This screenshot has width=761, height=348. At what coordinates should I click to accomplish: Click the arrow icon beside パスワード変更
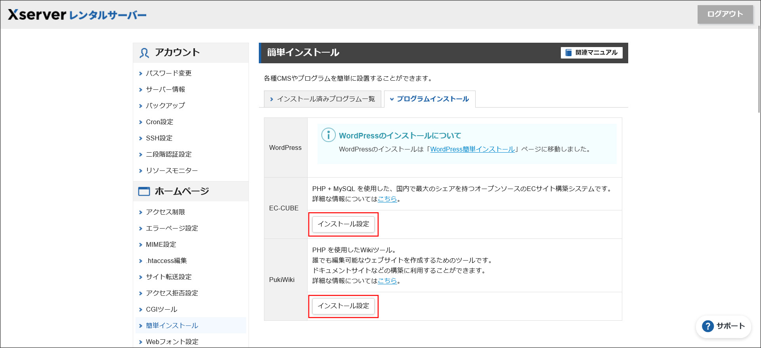(140, 74)
